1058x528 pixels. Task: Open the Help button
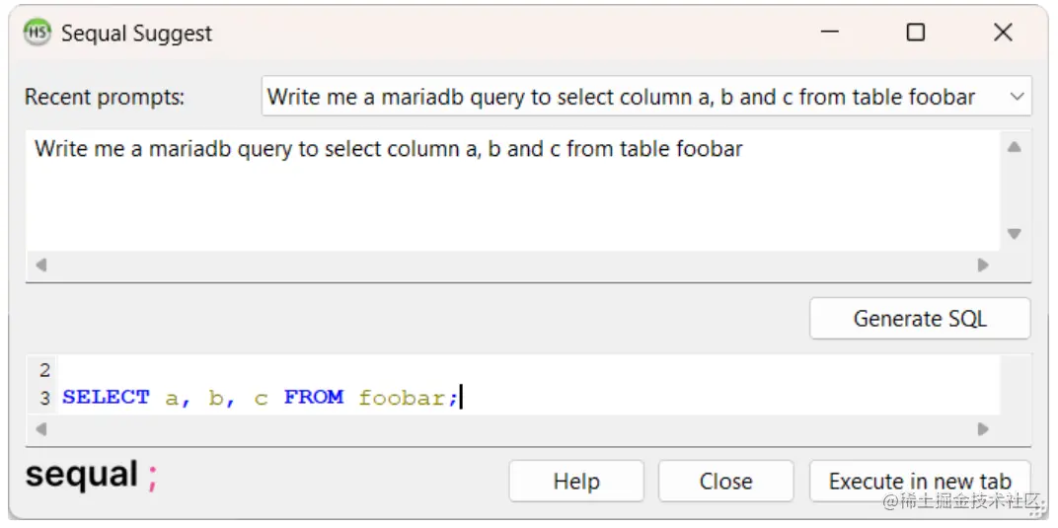pyautogui.click(x=576, y=482)
